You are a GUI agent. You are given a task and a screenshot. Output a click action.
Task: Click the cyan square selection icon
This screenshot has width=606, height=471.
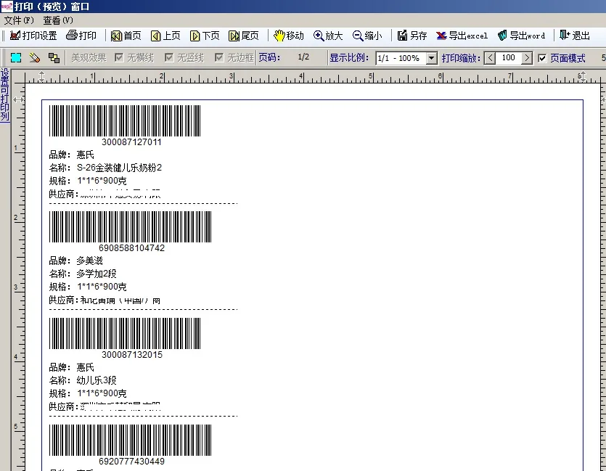[x=16, y=58]
